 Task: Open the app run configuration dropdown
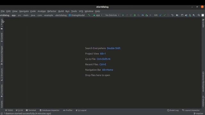coord(98,15)
